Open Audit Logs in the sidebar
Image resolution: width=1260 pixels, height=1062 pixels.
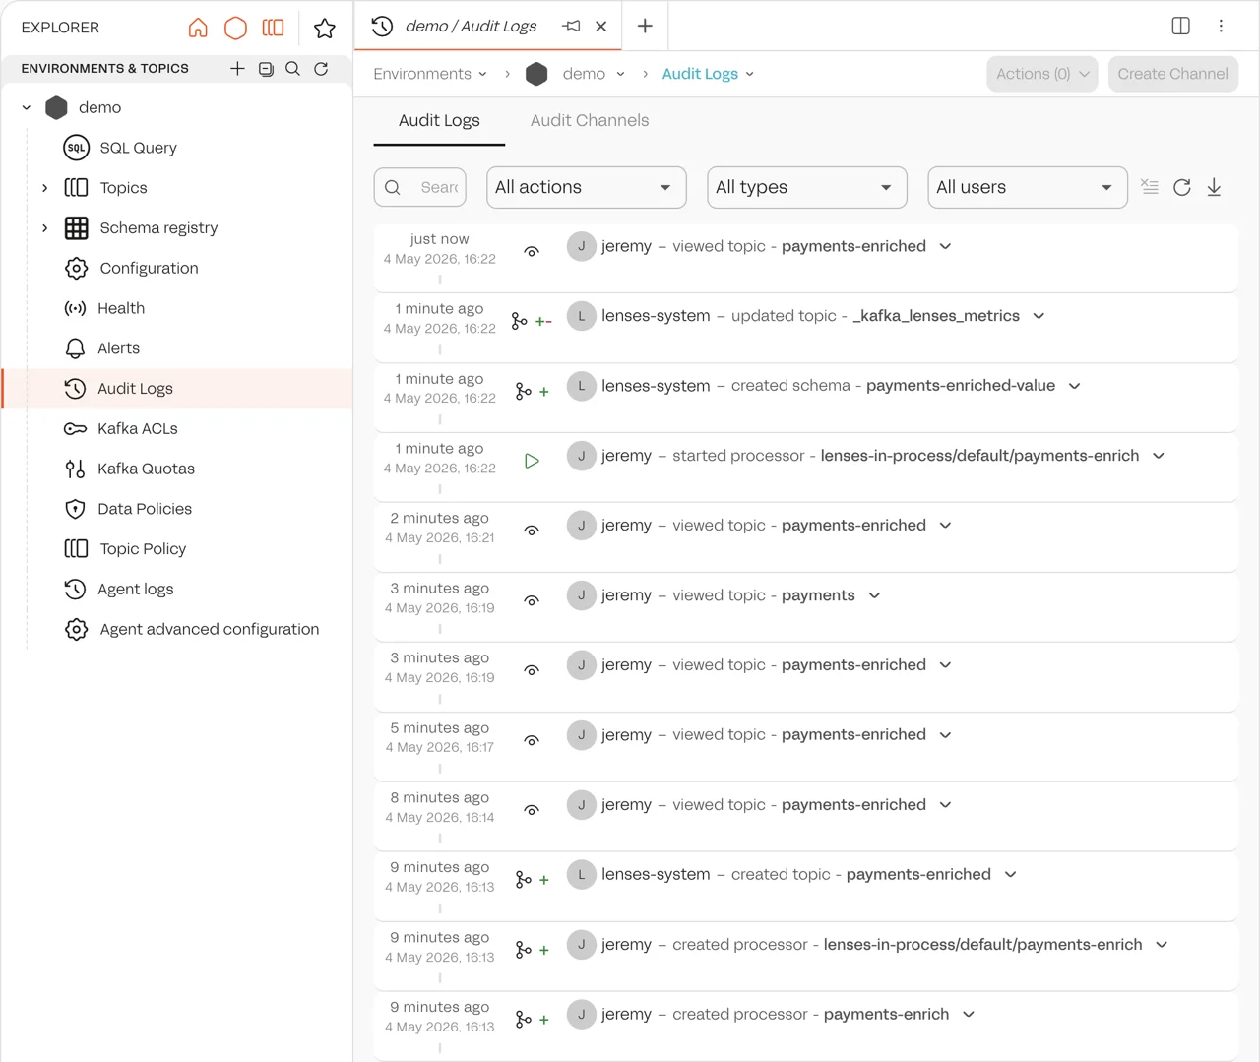[177, 389]
